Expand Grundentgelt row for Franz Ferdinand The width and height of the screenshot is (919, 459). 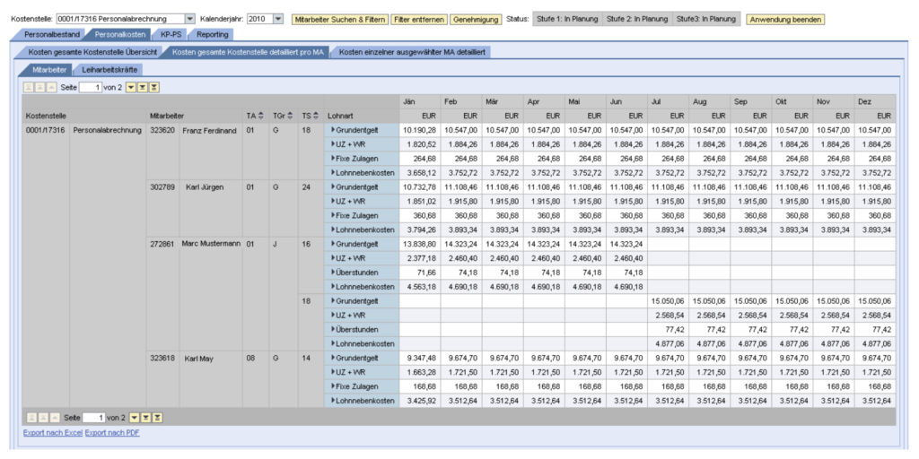[333, 130]
